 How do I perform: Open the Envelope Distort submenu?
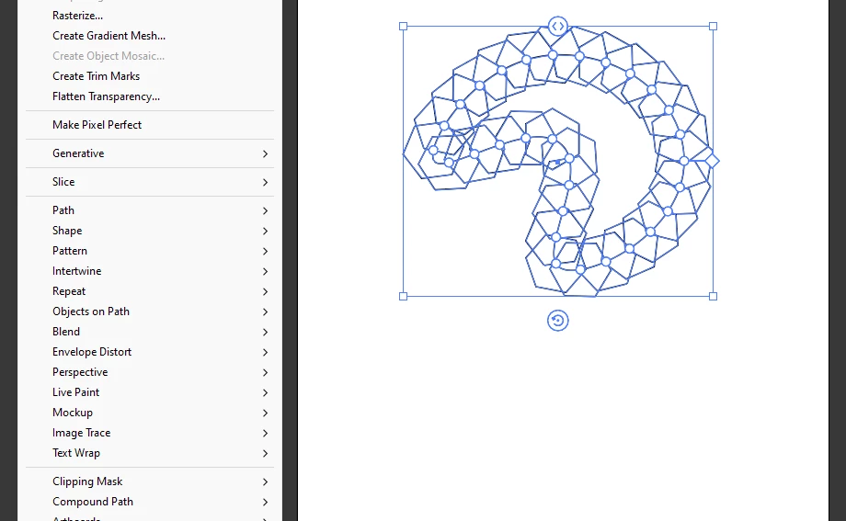click(150, 352)
